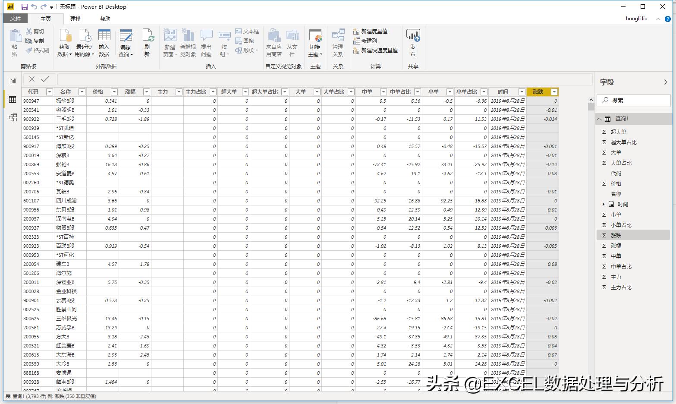676x404 pixels.
Task: Insert a 文本框 text box
Action: coord(246,31)
